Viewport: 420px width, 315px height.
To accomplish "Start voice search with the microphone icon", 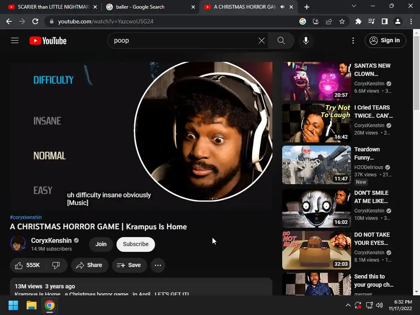I will [x=306, y=41].
